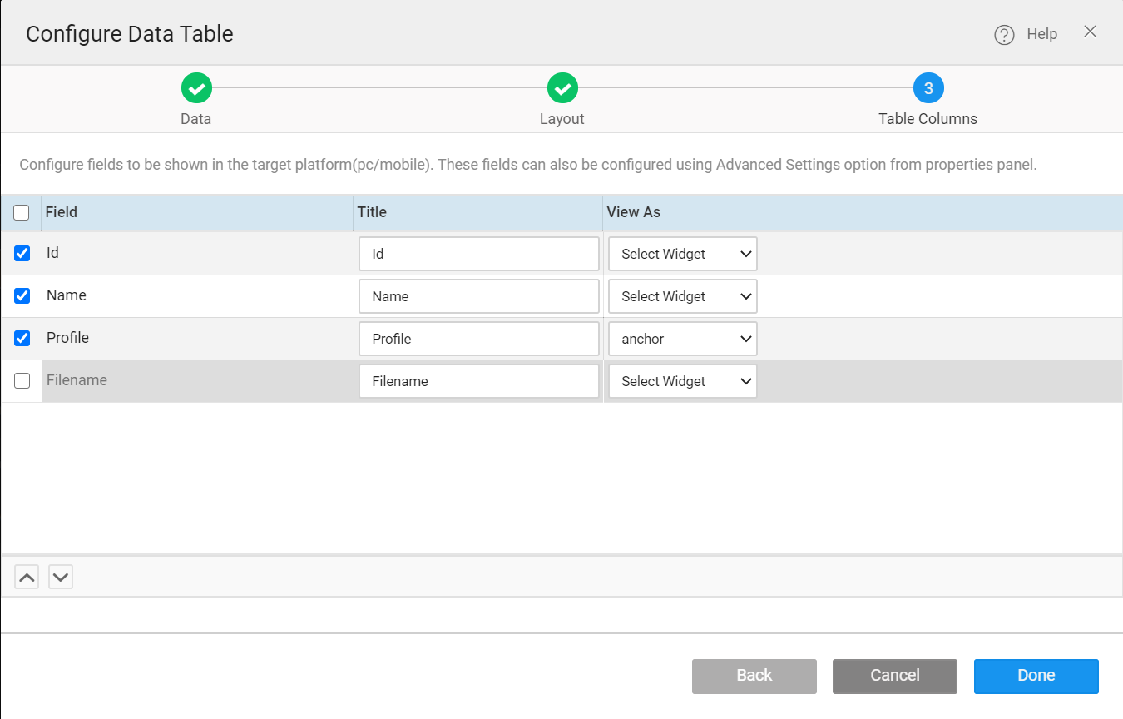The height and width of the screenshot is (719, 1123).
Task: Go to the completed Layout step
Action: click(562, 88)
